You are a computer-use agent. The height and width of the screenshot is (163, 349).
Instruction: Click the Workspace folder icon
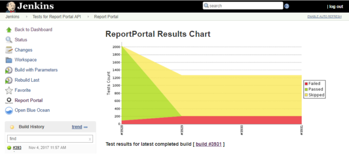tap(9, 60)
